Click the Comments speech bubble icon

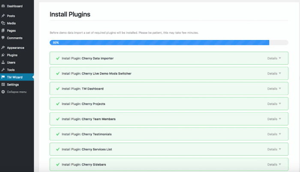pyautogui.click(x=3, y=38)
